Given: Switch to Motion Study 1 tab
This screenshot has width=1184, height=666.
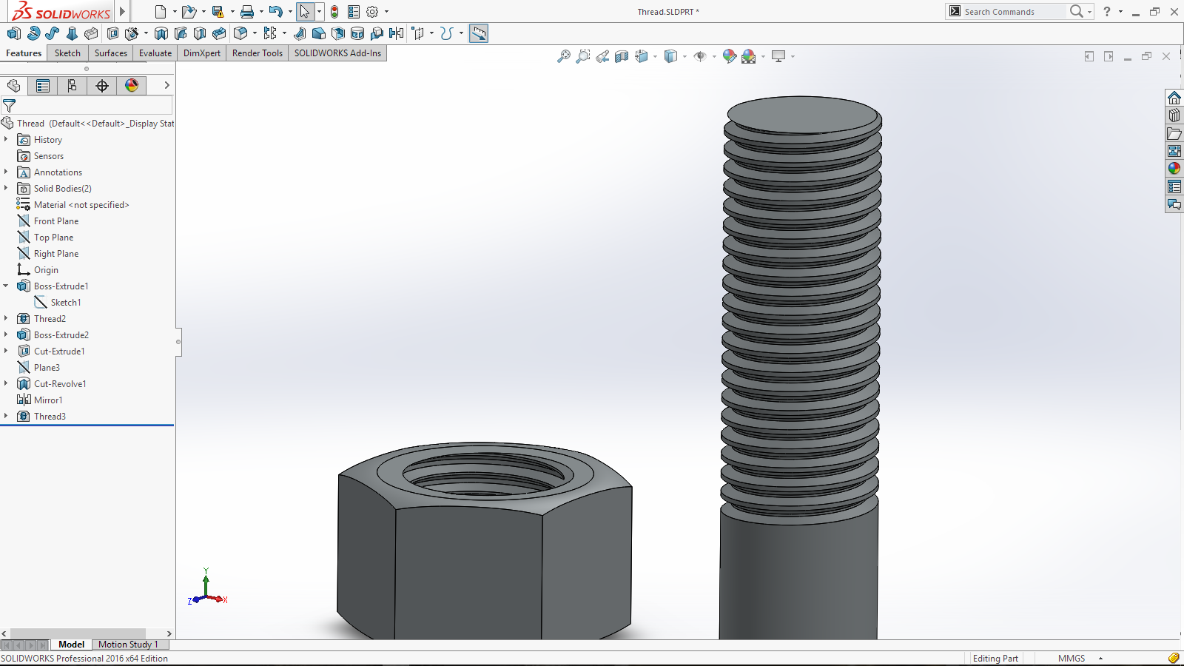Looking at the screenshot, I should (128, 645).
